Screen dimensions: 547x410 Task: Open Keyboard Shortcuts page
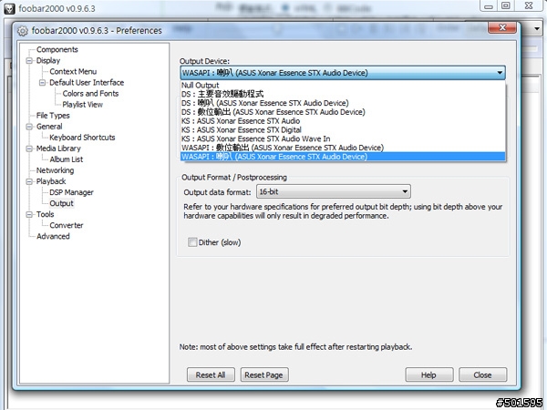coord(82,138)
